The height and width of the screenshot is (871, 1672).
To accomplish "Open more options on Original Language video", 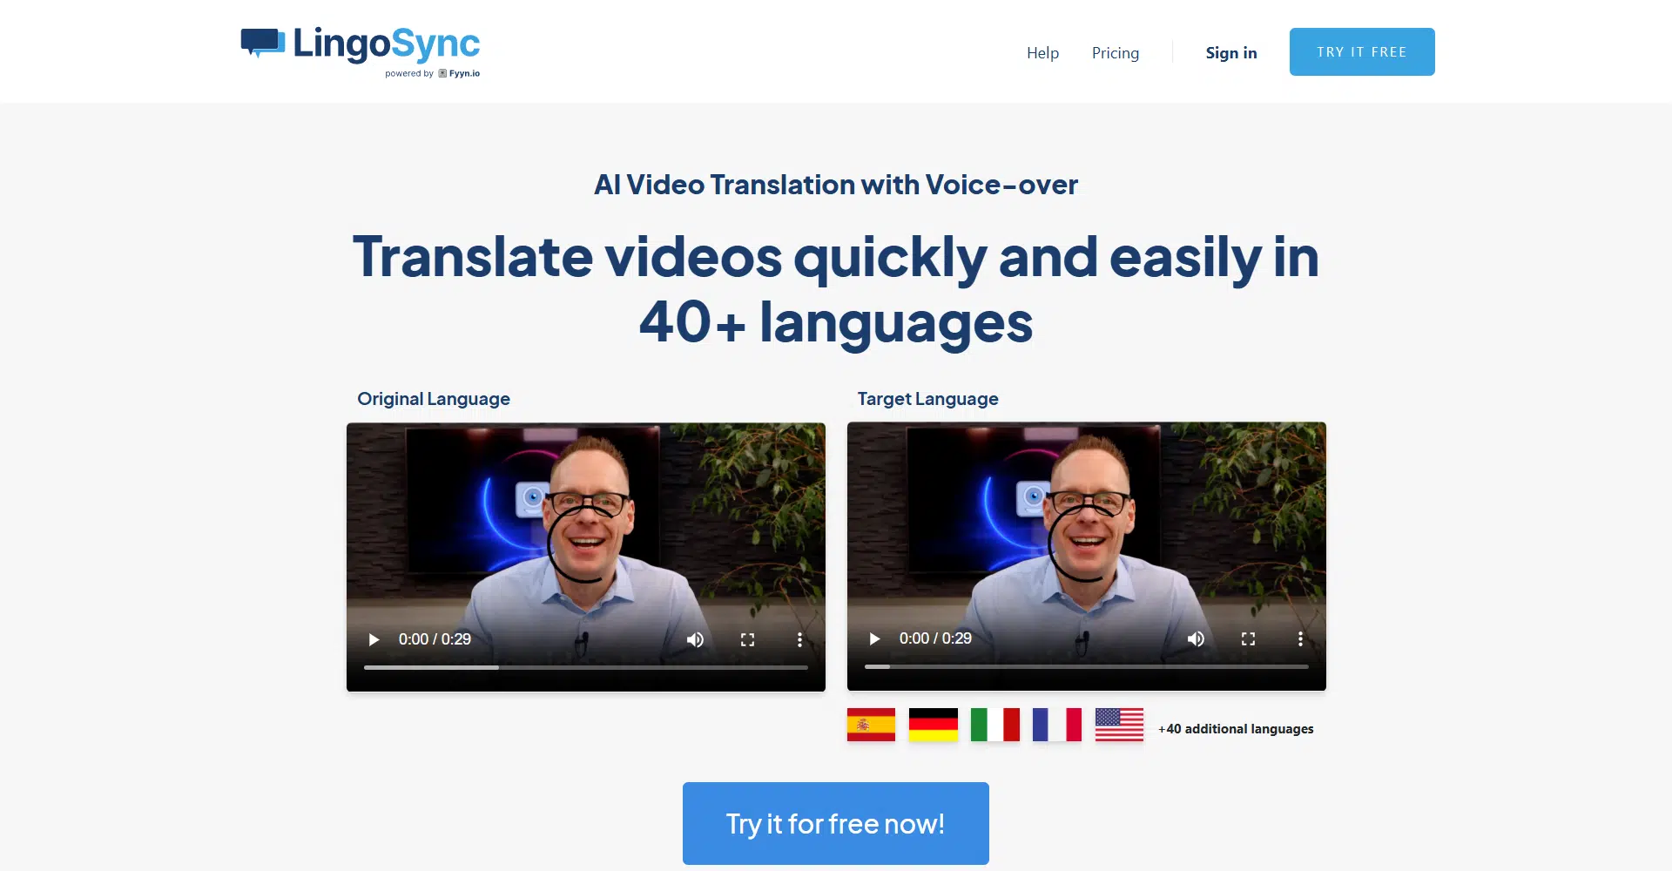I will pos(799,639).
